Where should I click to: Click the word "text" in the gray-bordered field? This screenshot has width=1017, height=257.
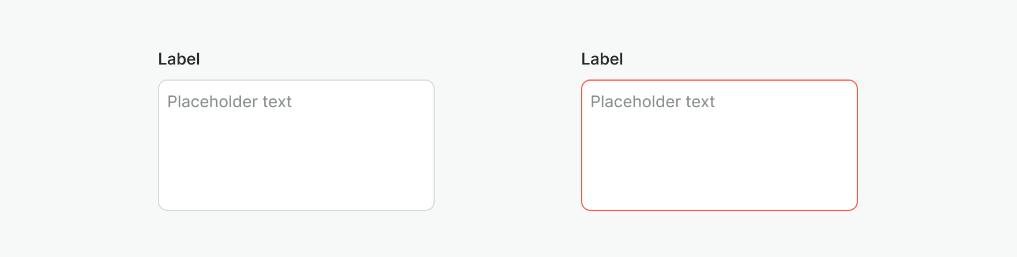(x=277, y=102)
